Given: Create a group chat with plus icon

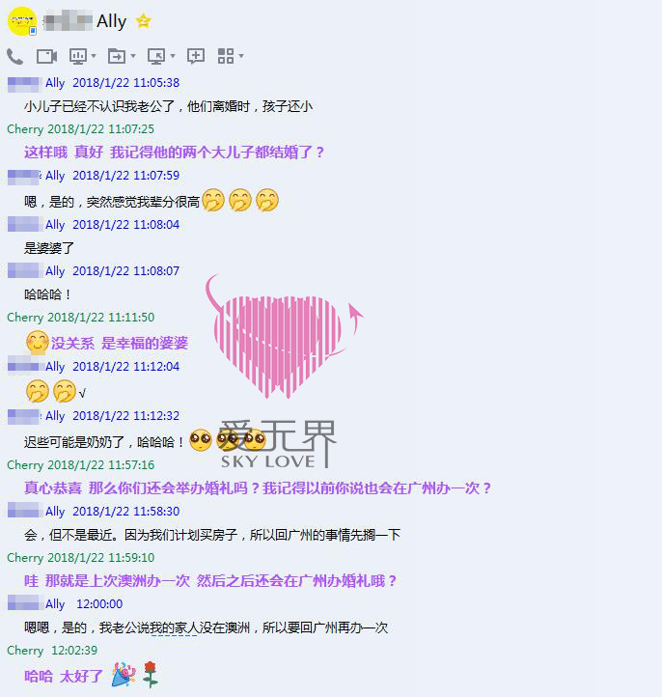Looking at the screenshot, I should click(x=196, y=56).
